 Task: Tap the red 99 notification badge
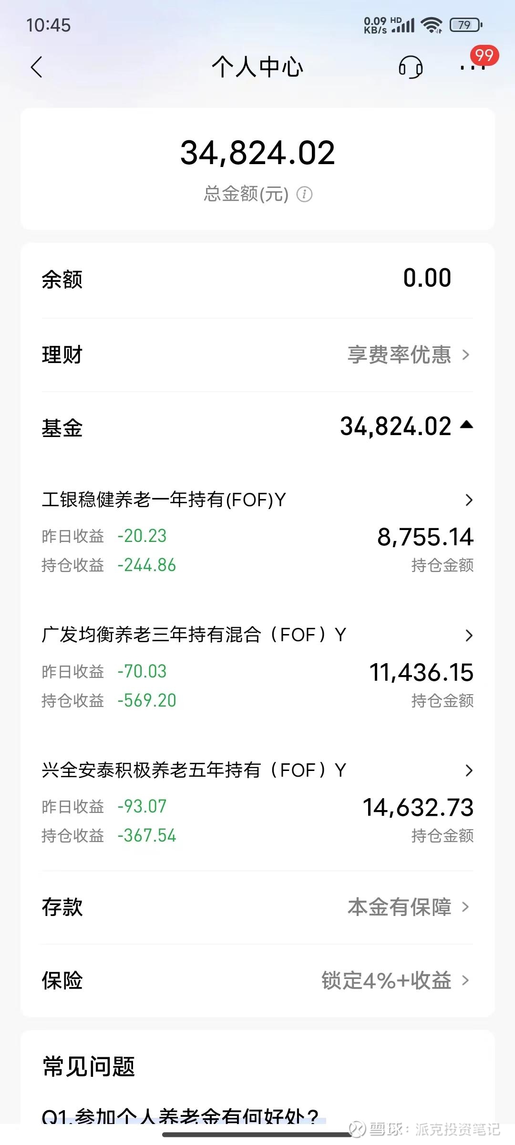point(484,55)
